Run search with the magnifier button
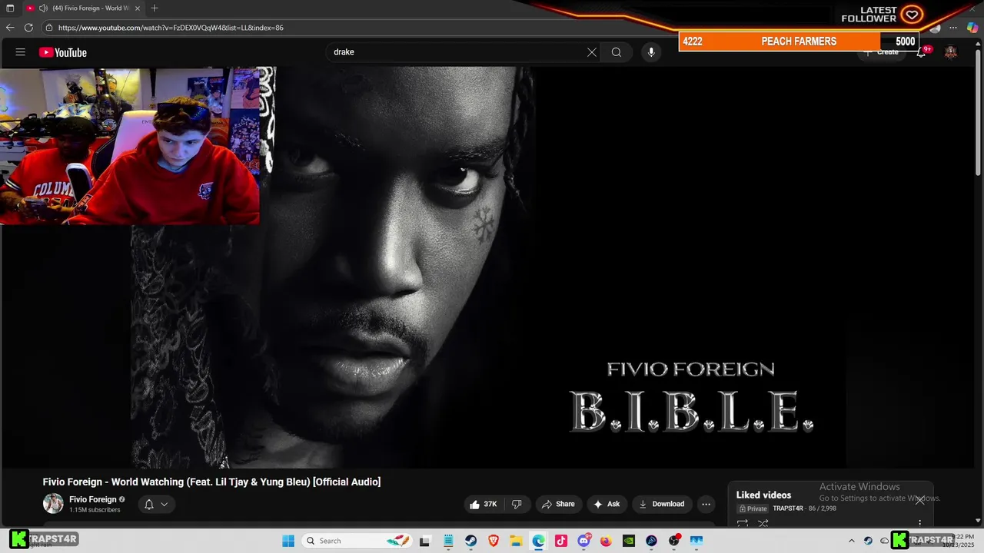This screenshot has width=984, height=553. tap(617, 52)
